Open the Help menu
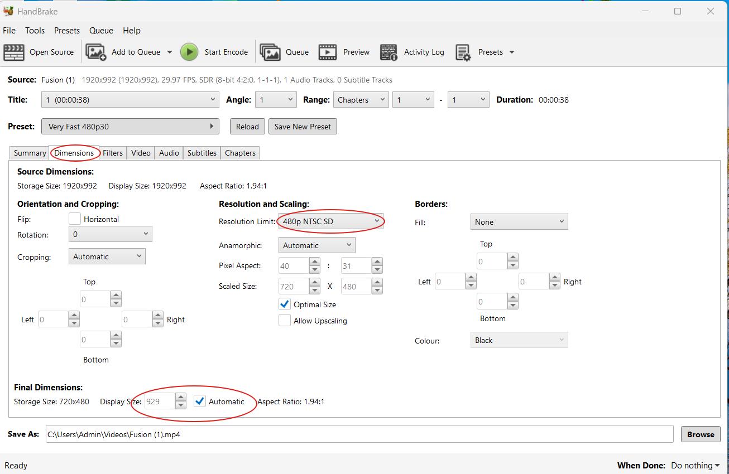This screenshot has width=729, height=474. [132, 31]
